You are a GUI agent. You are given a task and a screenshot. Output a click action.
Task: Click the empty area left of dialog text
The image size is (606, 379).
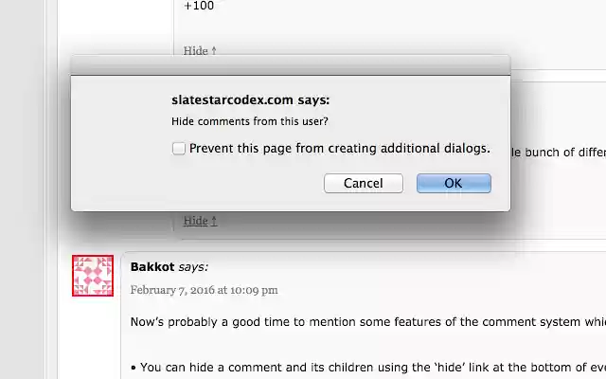point(121,143)
